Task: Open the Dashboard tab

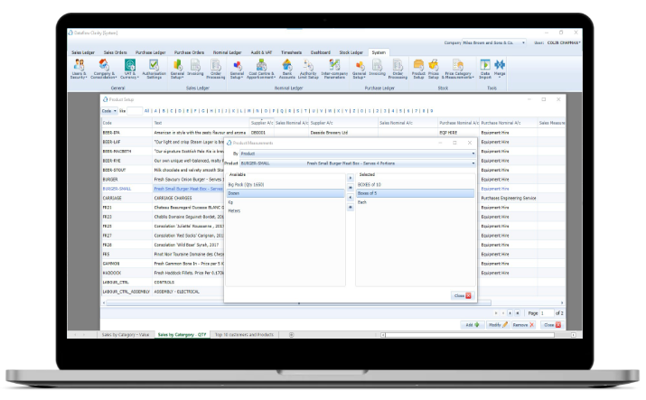Action: point(321,52)
